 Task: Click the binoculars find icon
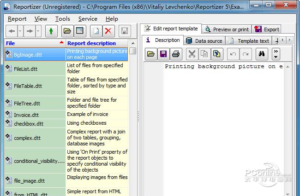pyautogui.click(x=260, y=54)
